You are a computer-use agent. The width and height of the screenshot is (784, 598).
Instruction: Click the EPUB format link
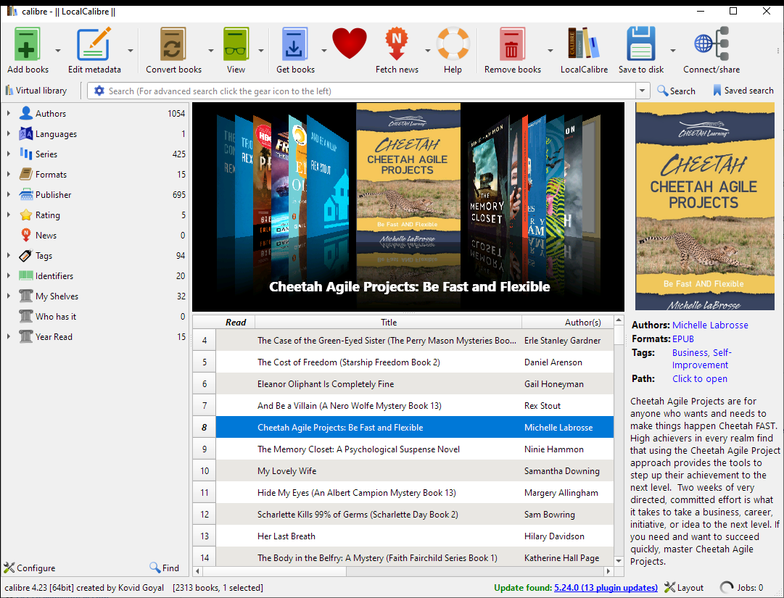click(x=683, y=339)
